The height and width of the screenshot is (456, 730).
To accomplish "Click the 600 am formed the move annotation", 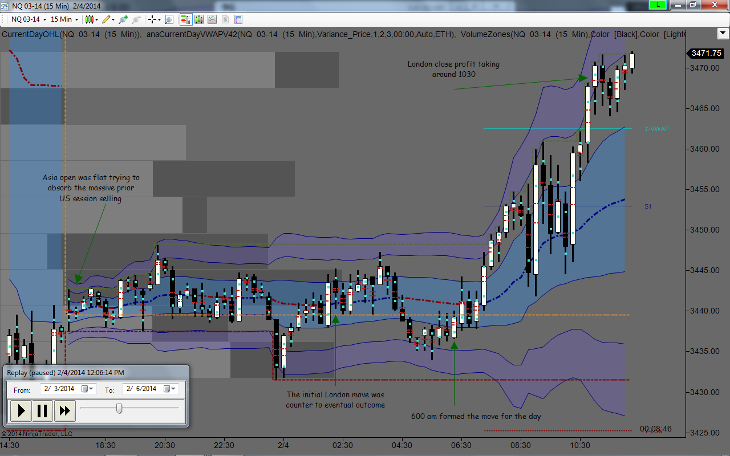I will pos(476,416).
